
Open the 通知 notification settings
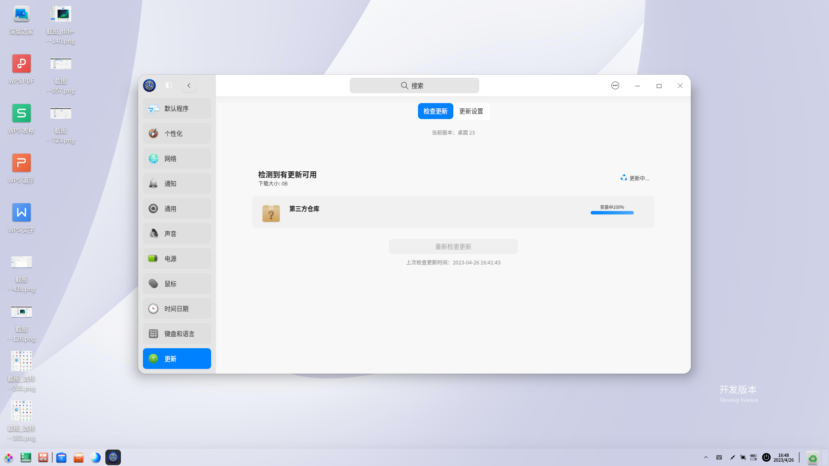pos(177,183)
